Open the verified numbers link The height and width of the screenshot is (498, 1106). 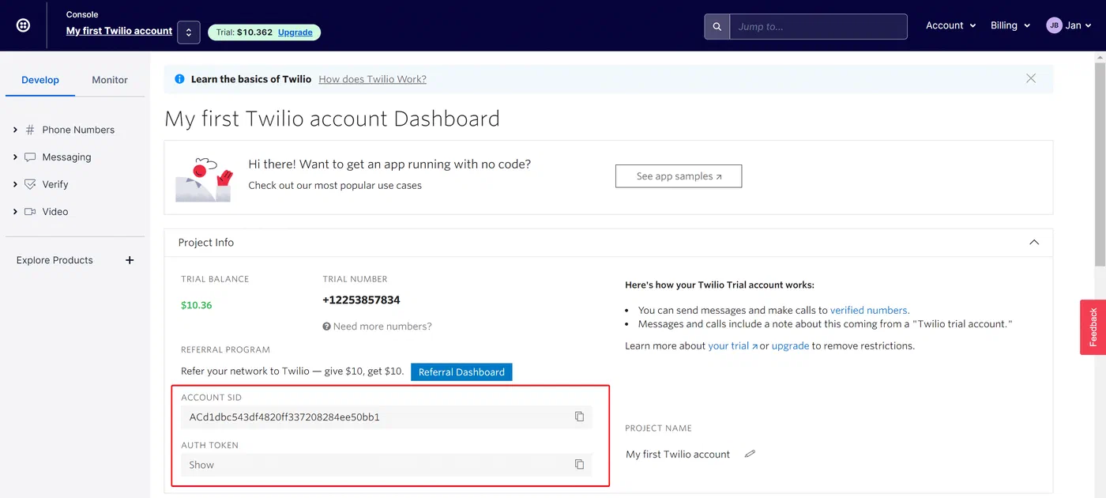click(x=869, y=311)
